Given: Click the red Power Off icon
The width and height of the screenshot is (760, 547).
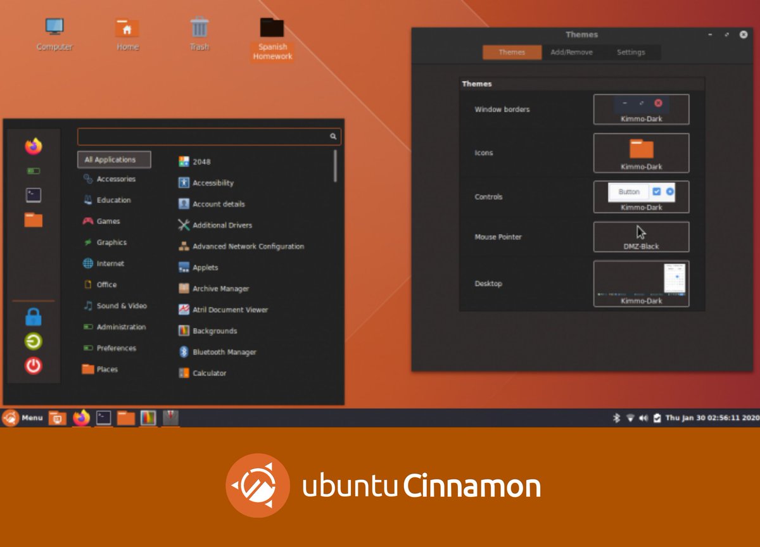Looking at the screenshot, I should (x=34, y=365).
